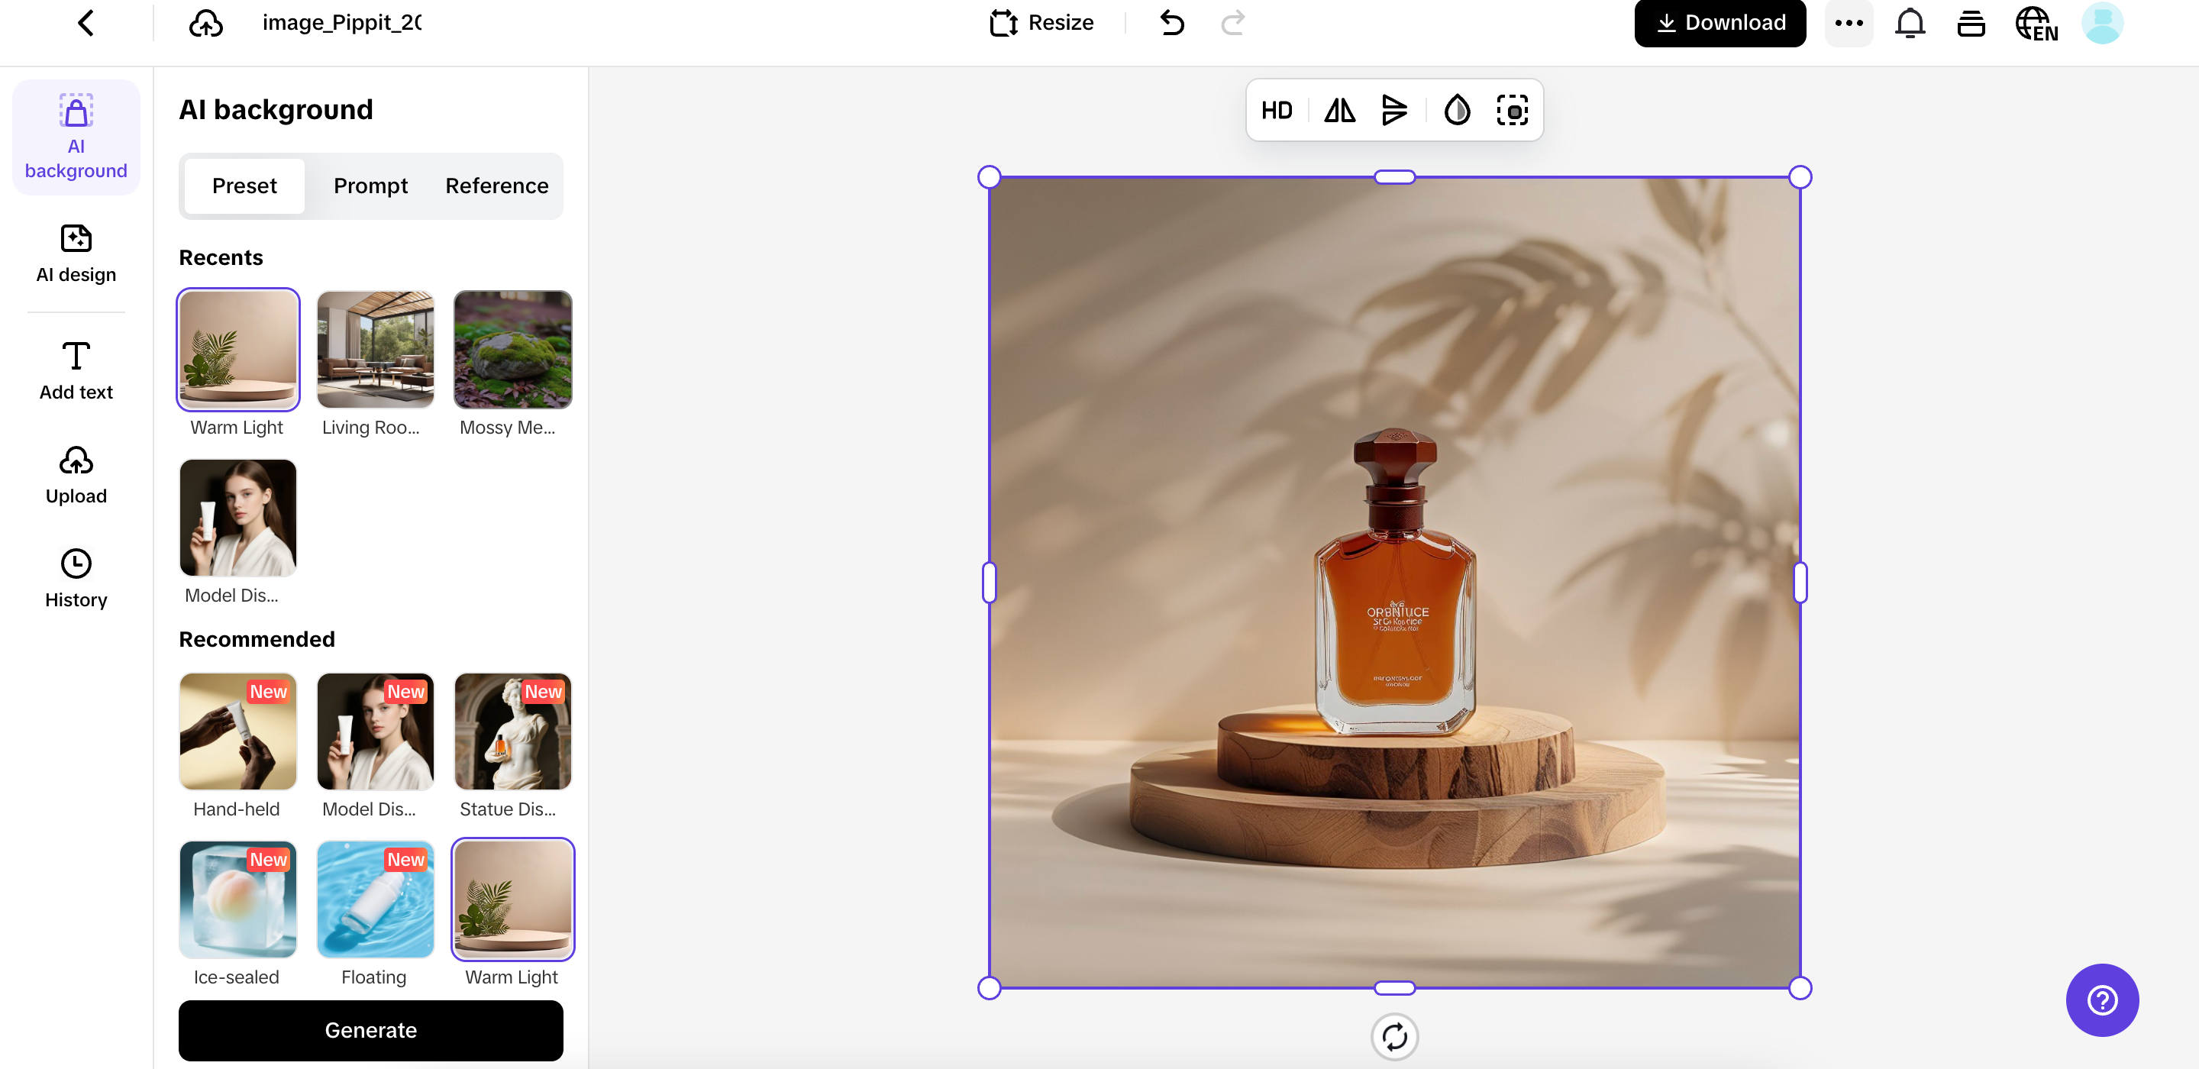Change language via EN globe icon
This screenshot has width=2199, height=1069.
pyautogui.click(x=2037, y=23)
